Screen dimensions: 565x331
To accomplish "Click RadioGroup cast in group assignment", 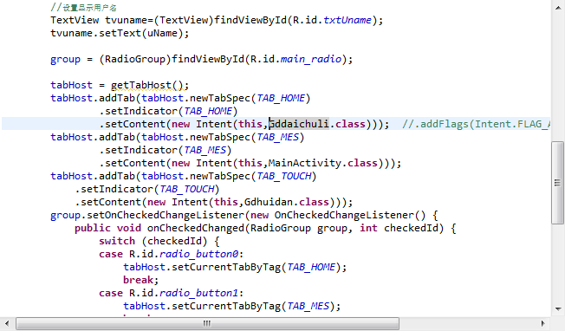I will coord(135,59).
